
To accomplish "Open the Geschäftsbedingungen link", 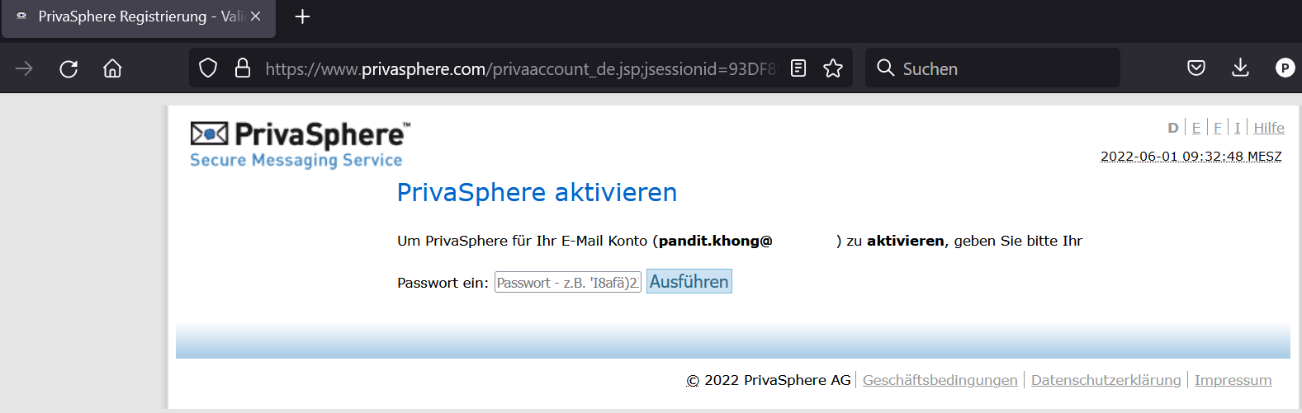I will [x=940, y=380].
